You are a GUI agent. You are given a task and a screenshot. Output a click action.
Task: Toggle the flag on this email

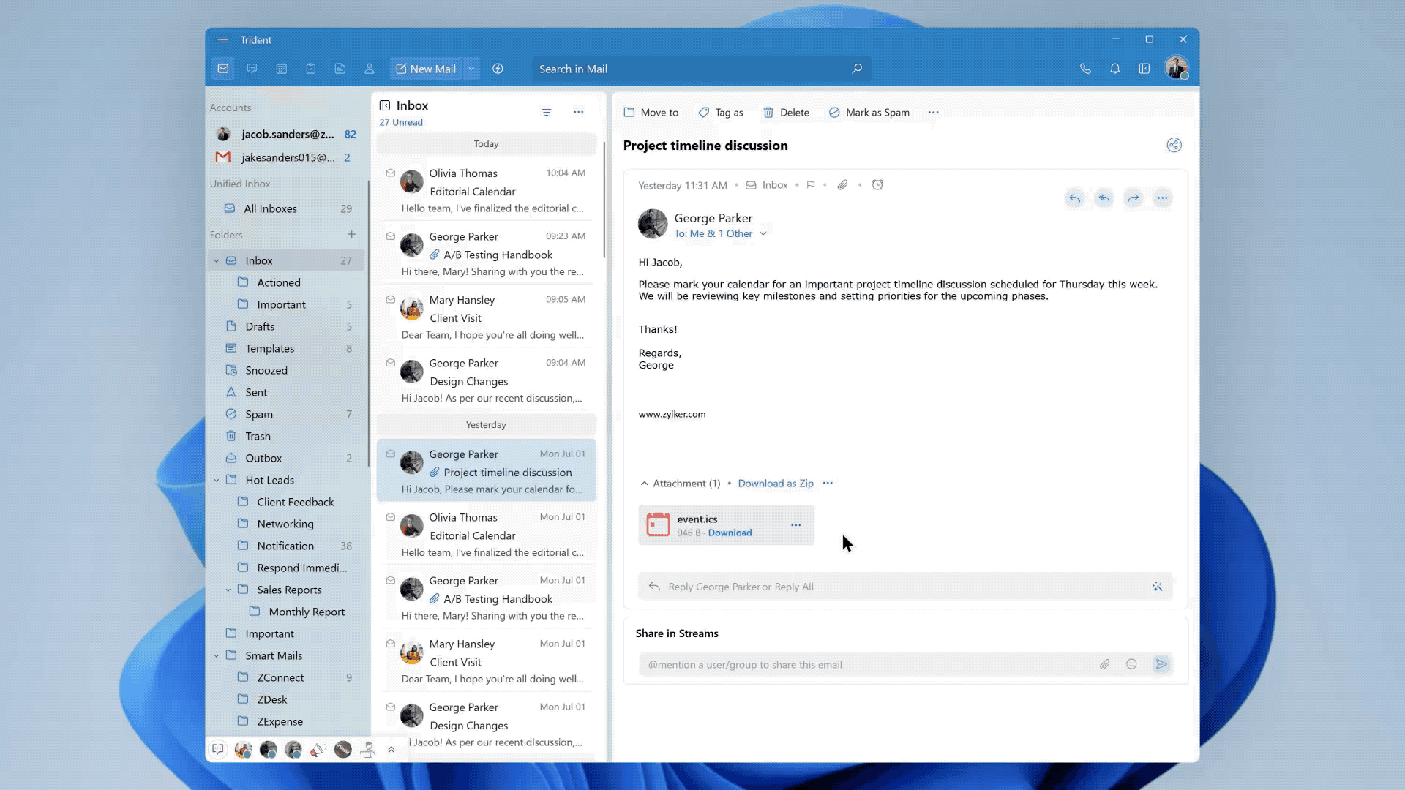(811, 185)
